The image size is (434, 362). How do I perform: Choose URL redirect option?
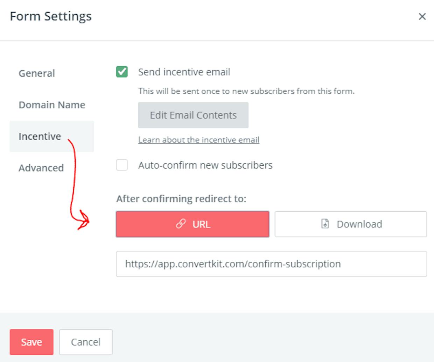pyautogui.click(x=192, y=224)
